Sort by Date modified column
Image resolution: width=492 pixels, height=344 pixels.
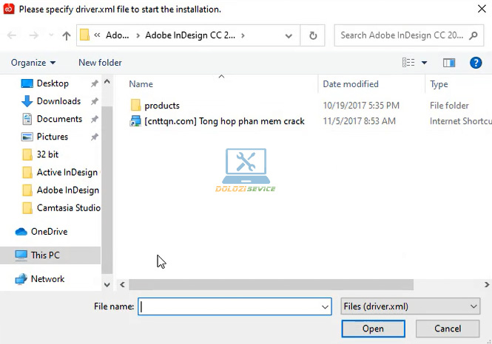tap(351, 84)
